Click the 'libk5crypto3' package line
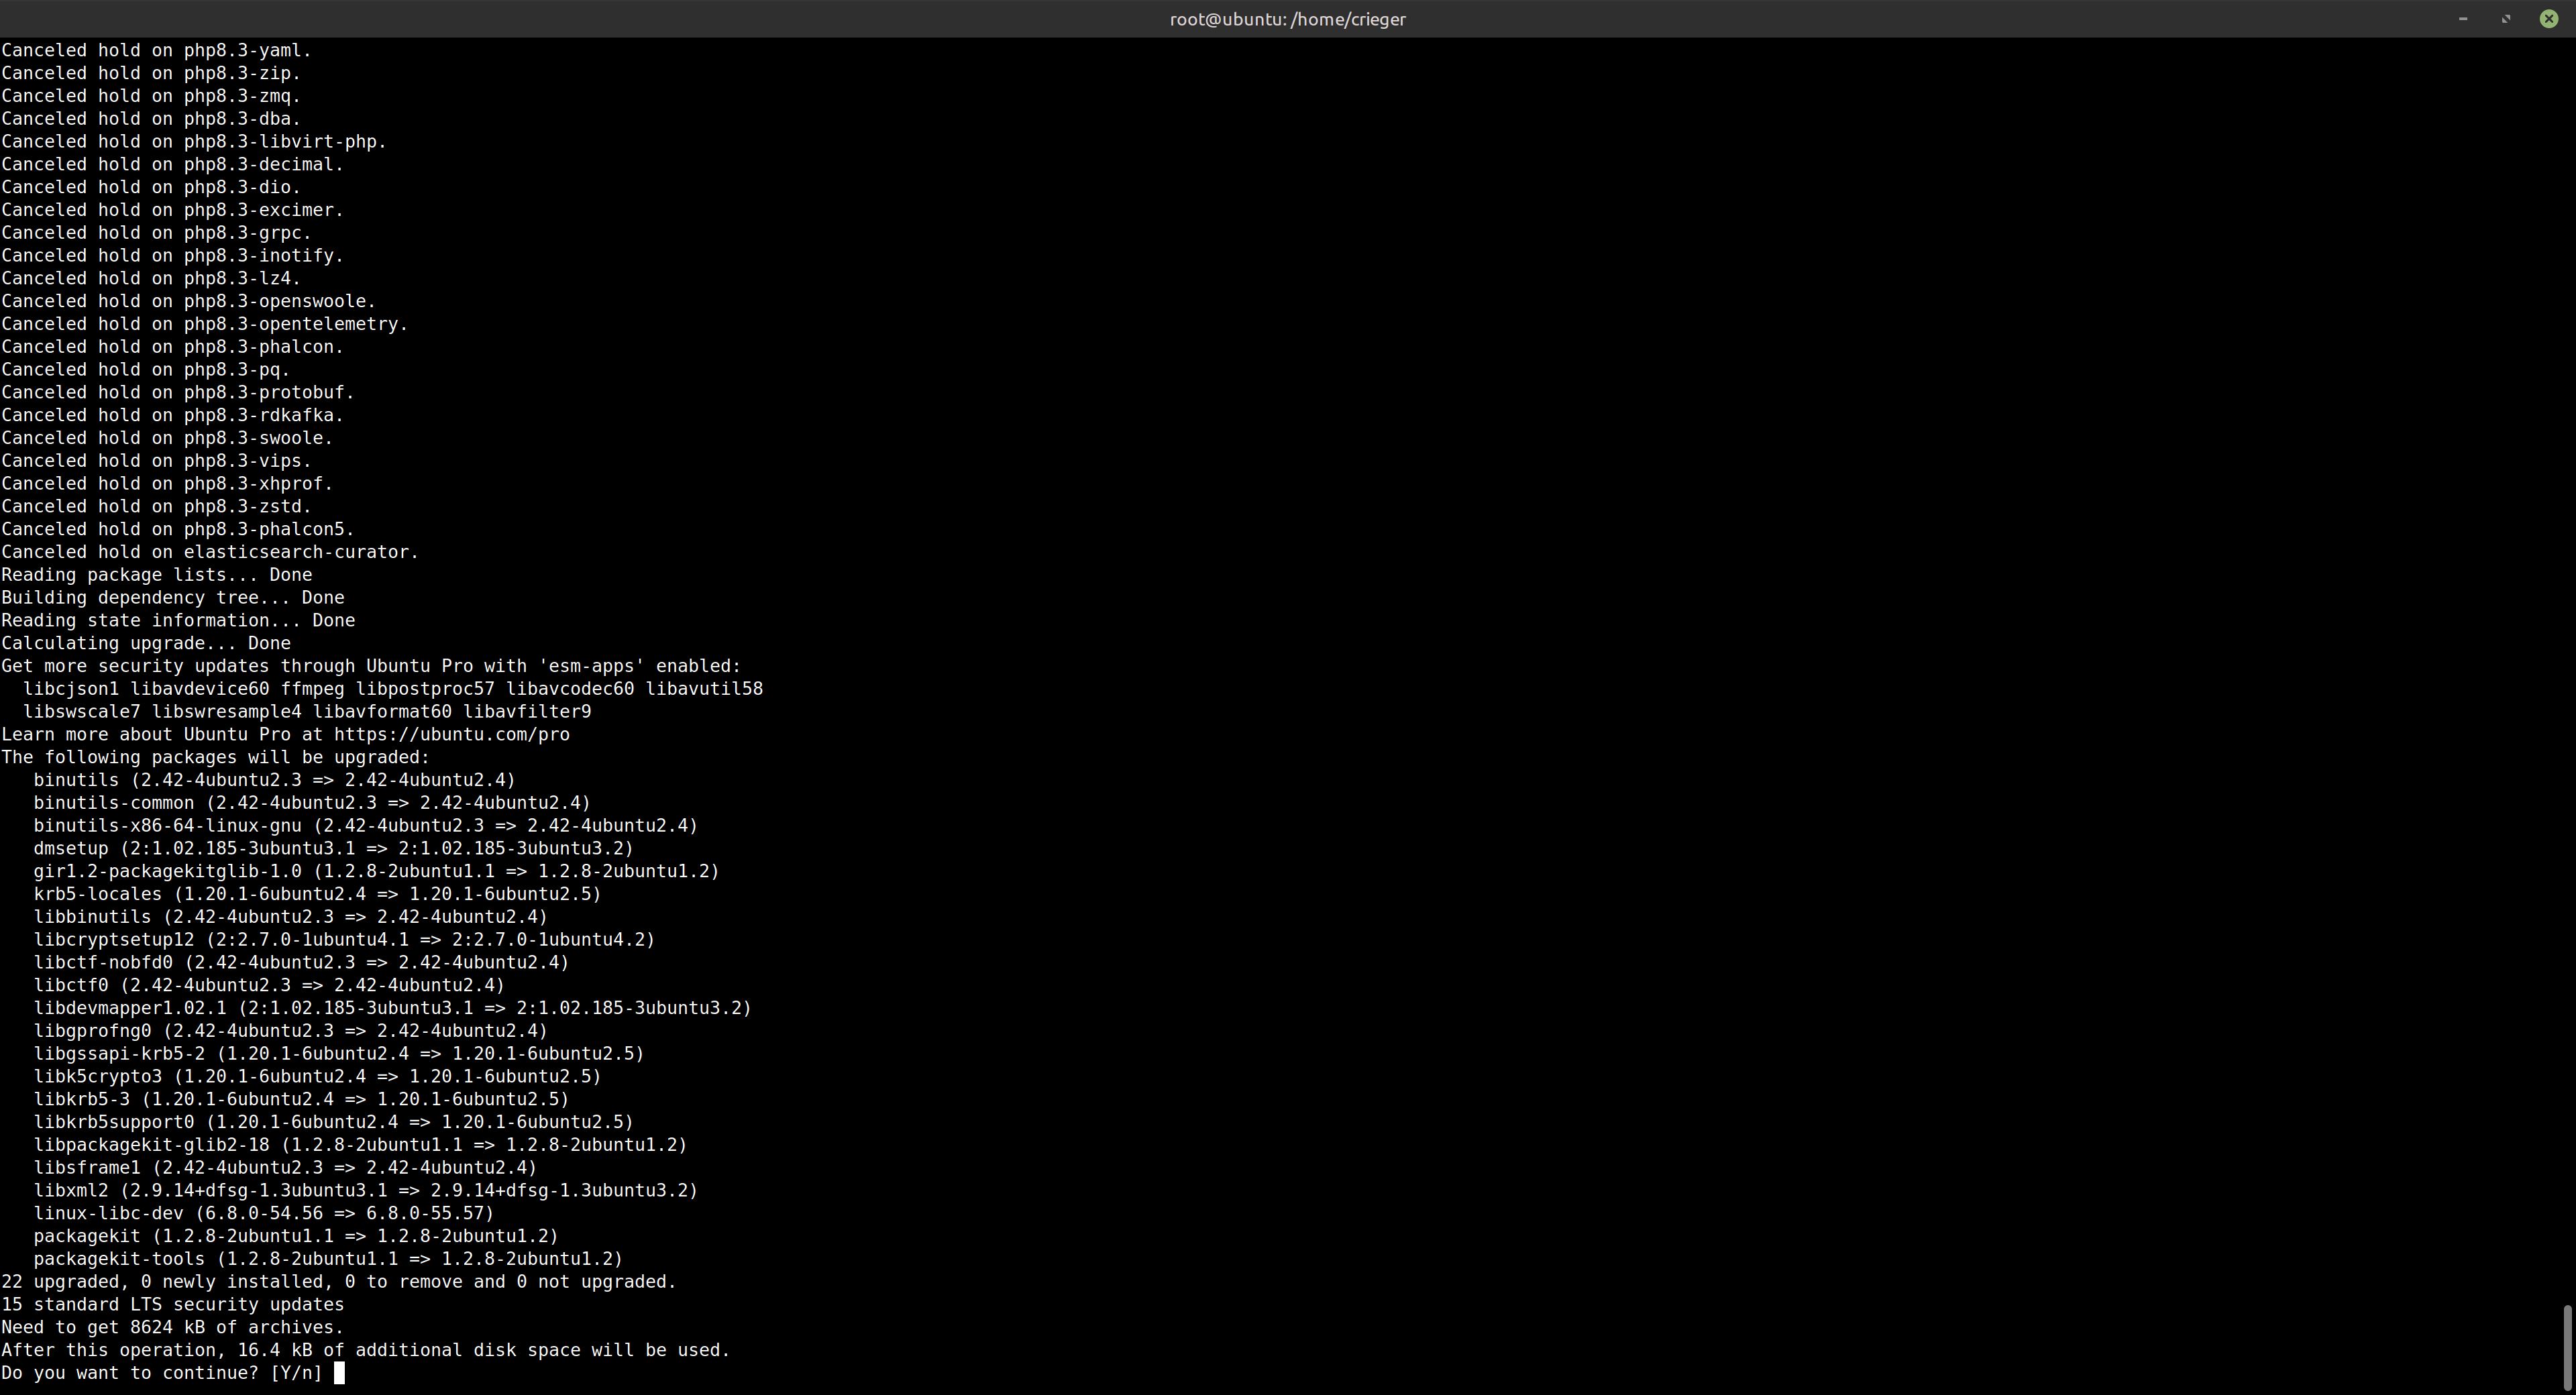 coord(317,1076)
